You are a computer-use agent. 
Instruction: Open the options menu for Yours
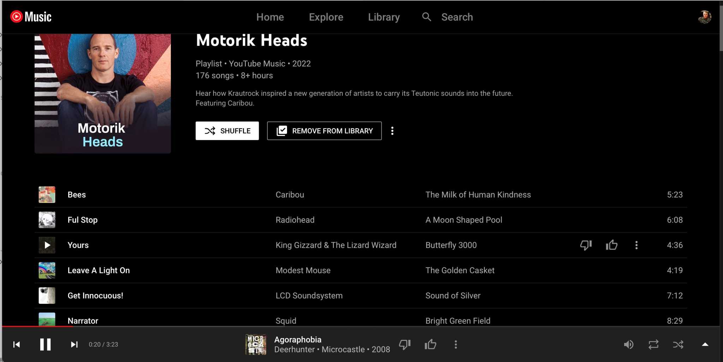pyautogui.click(x=637, y=245)
